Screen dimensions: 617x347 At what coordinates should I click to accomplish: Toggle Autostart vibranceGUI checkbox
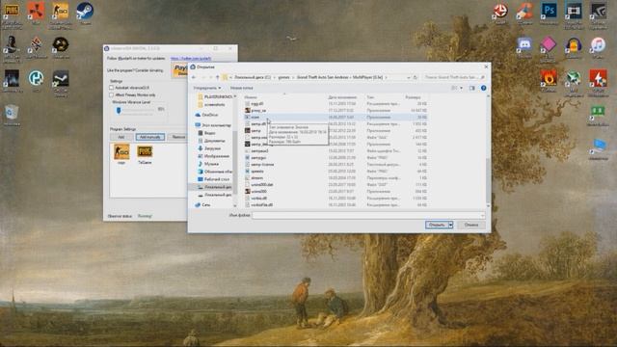(112, 88)
